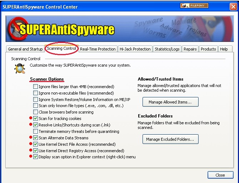Select the Scanning Control tab
Image resolution: width=239 pixels, height=183 pixels.
61,48
